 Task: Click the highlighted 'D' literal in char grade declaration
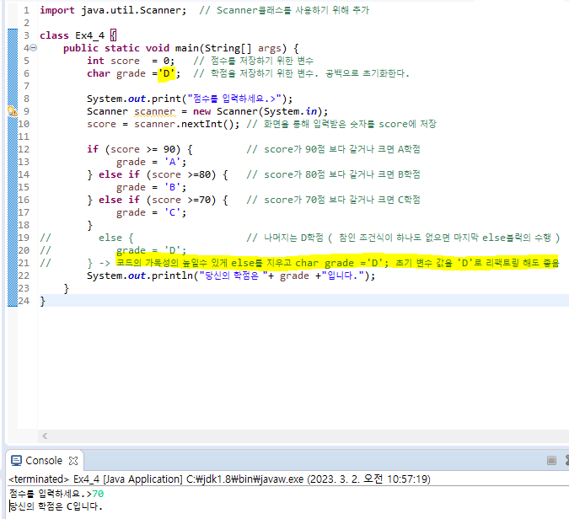coord(166,73)
